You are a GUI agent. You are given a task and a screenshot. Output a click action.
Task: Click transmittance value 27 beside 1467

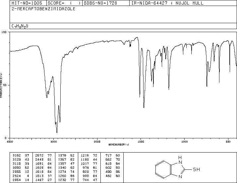pos(50,180)
